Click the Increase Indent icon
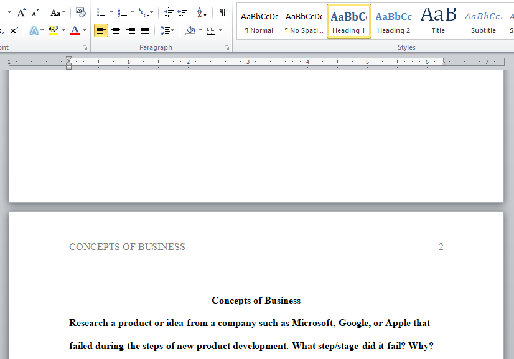The height and width of the screenshot is (359, 514). pos(182,12)
